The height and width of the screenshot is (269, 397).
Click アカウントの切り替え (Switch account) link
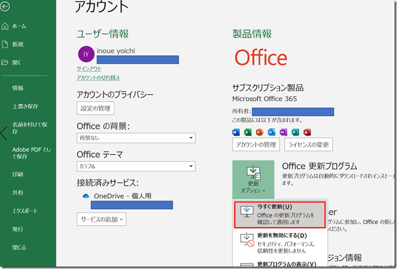pyautogui.click(x=98, y=78)
